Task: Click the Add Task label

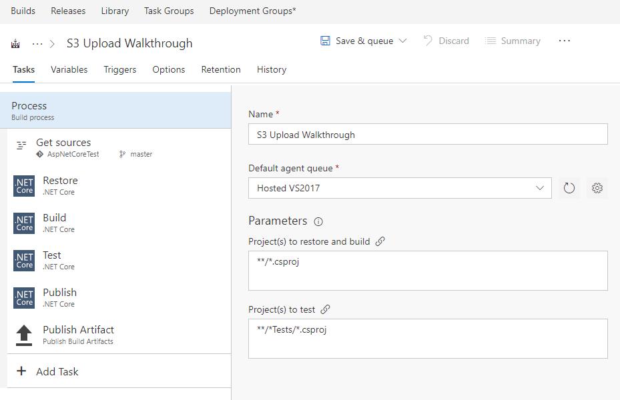Action: (x=57, y=371)
